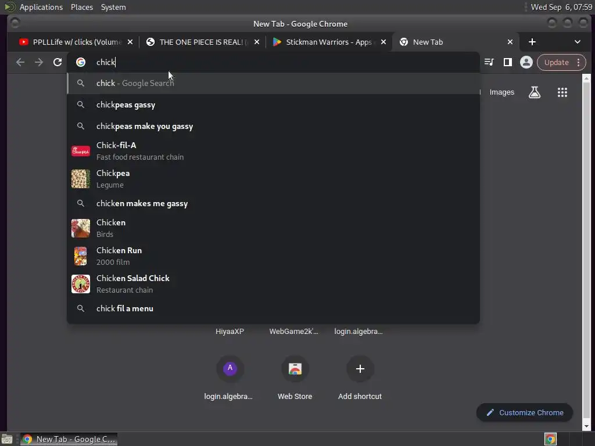
Task: Click the Images link
Action: tap(501, 92)
